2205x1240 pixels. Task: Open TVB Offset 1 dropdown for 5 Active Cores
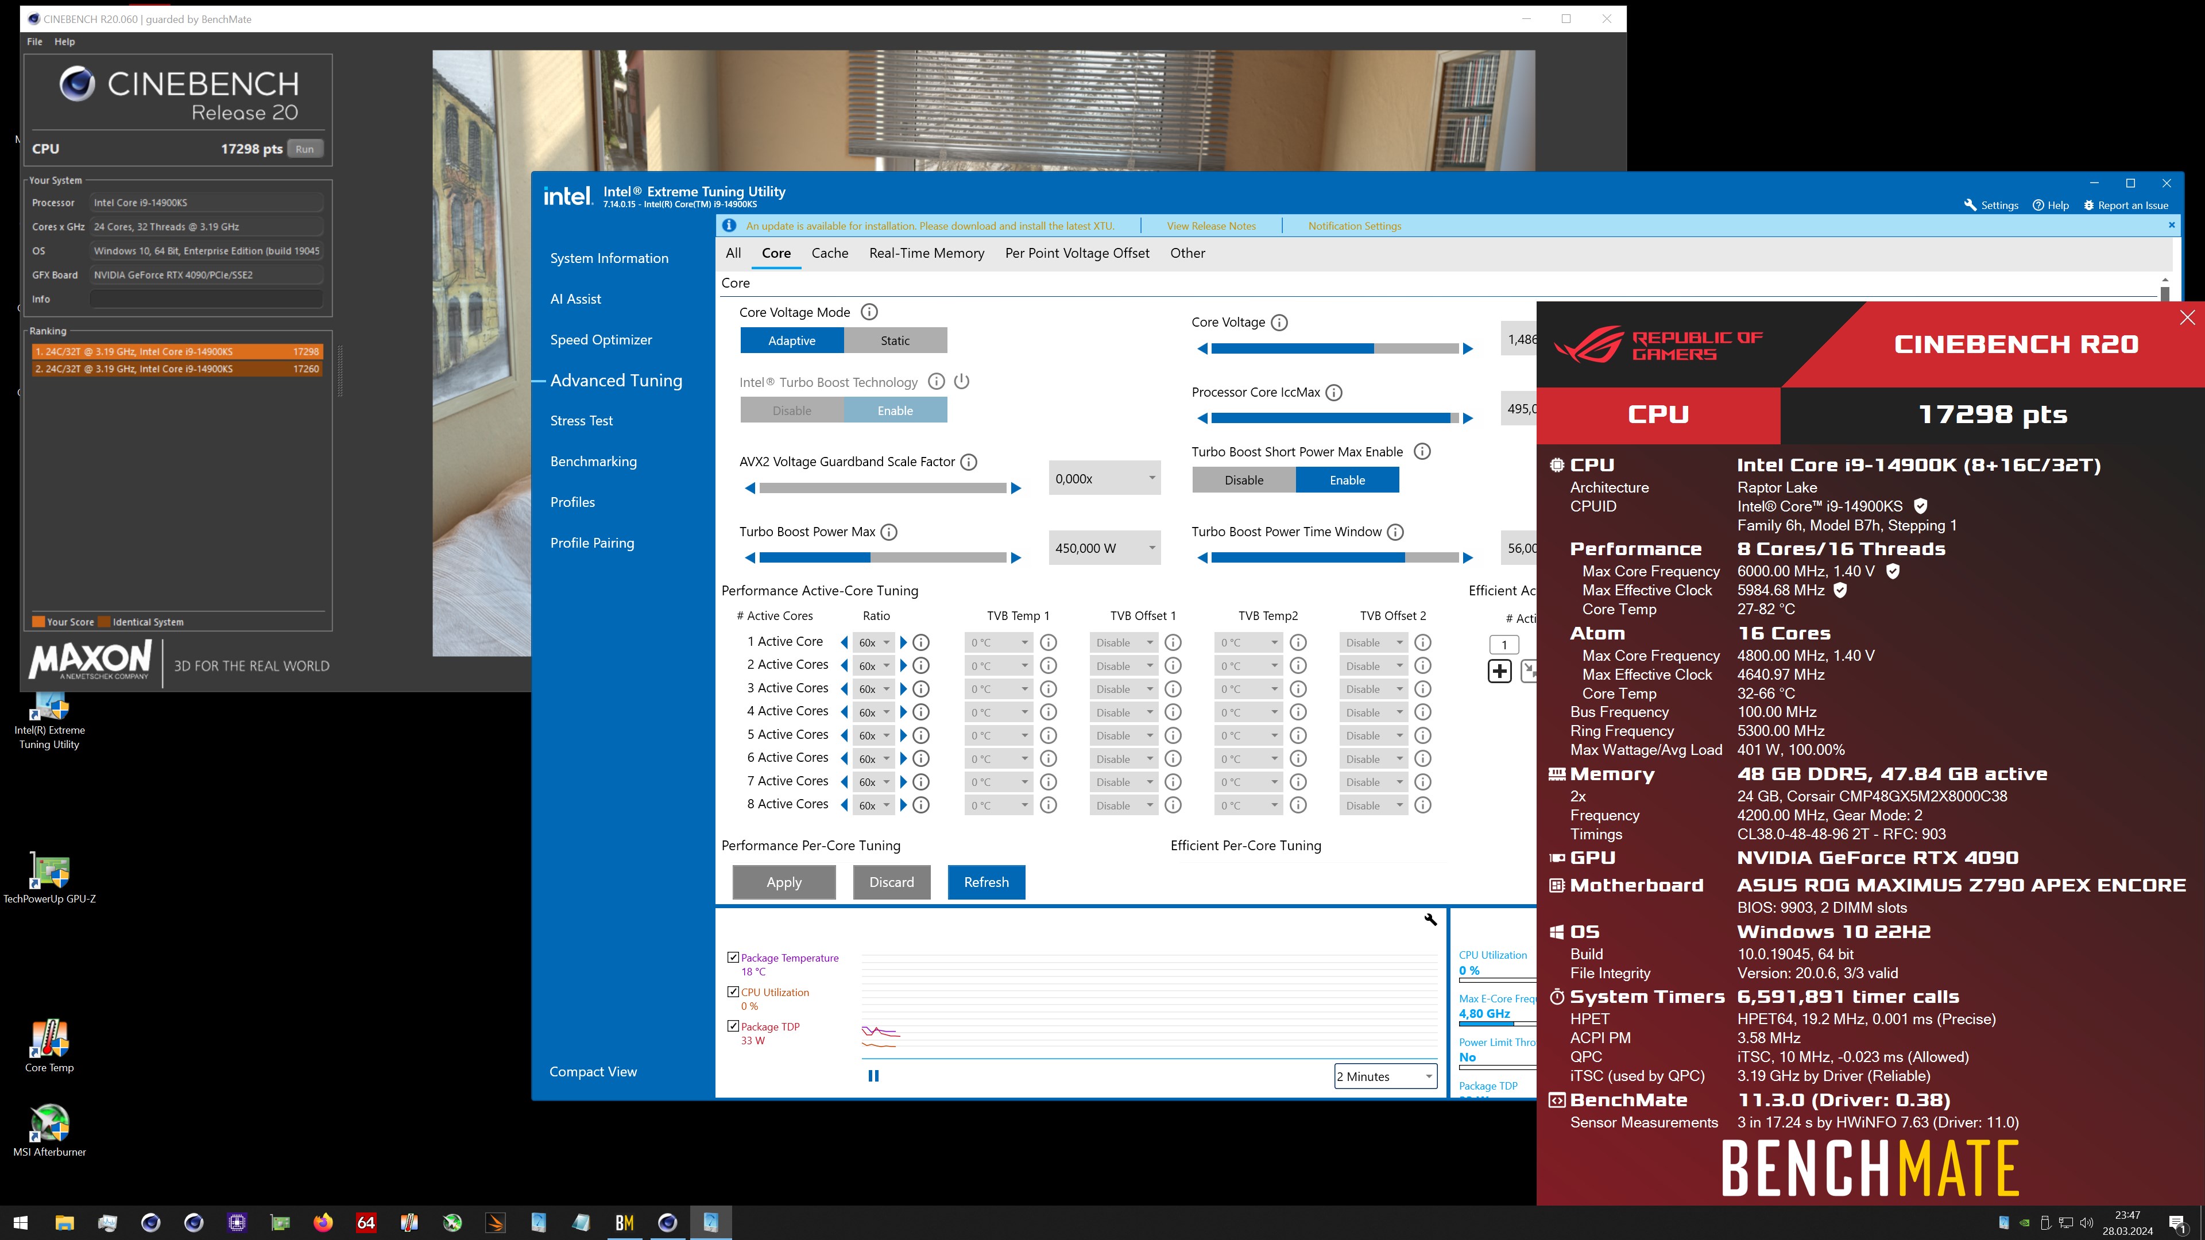tap(1124, 736)
